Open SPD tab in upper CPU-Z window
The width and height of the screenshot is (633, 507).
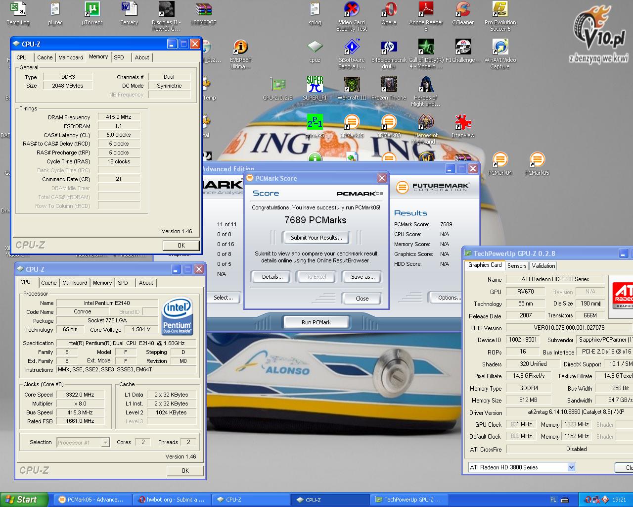tap(119, 57)
